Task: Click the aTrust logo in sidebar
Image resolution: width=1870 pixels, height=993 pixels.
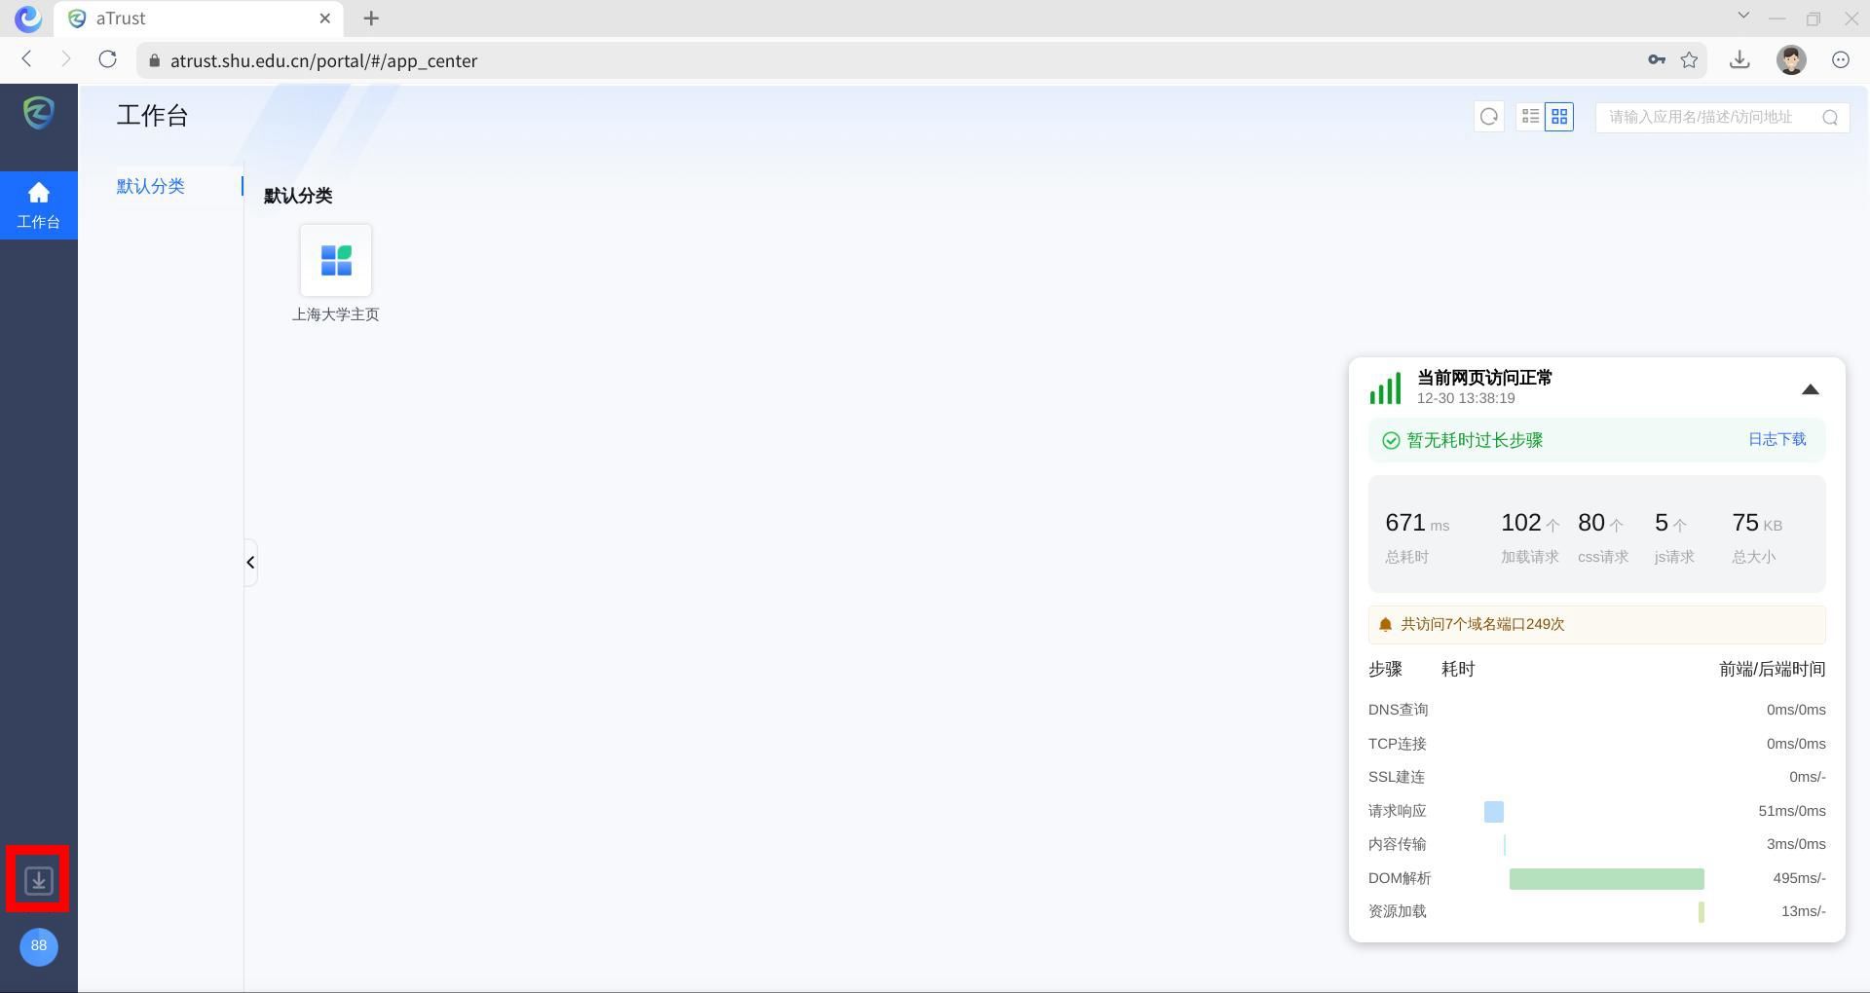Action: click(x=39, y=113)
